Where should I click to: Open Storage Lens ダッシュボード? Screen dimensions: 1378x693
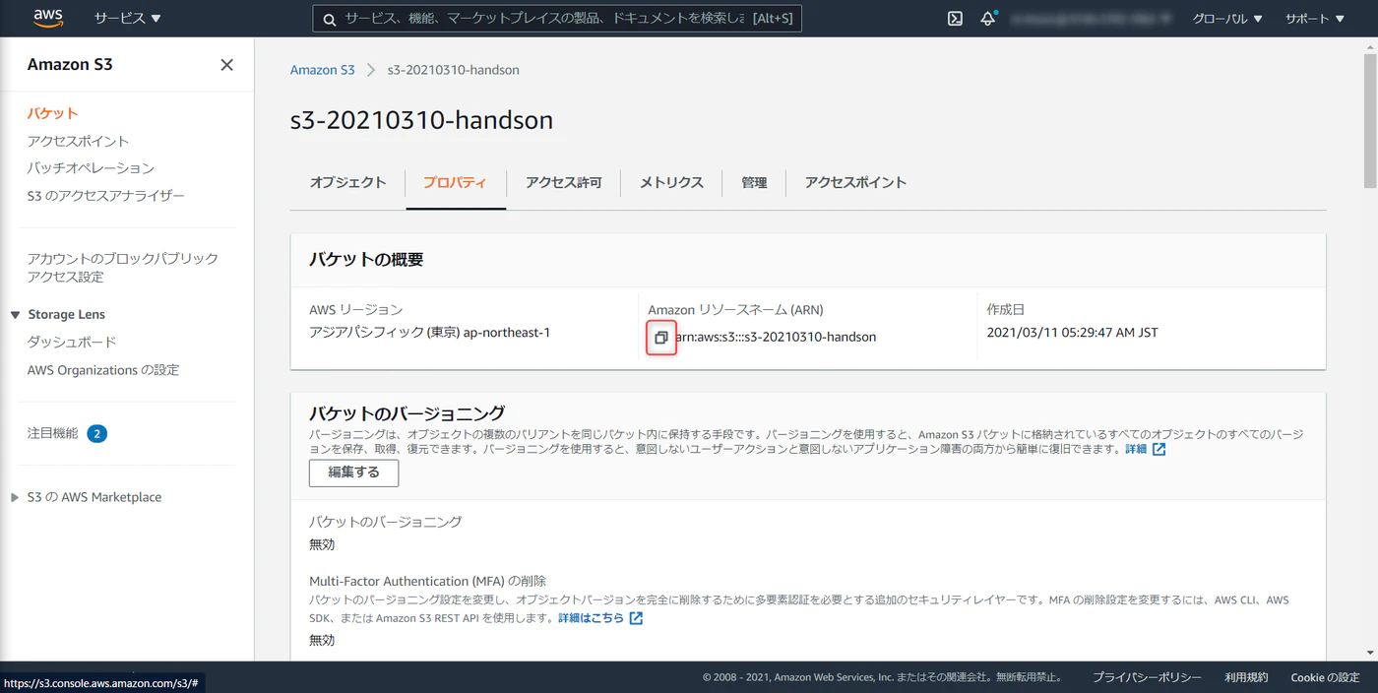pyautogui.click(x=72, y=343)
